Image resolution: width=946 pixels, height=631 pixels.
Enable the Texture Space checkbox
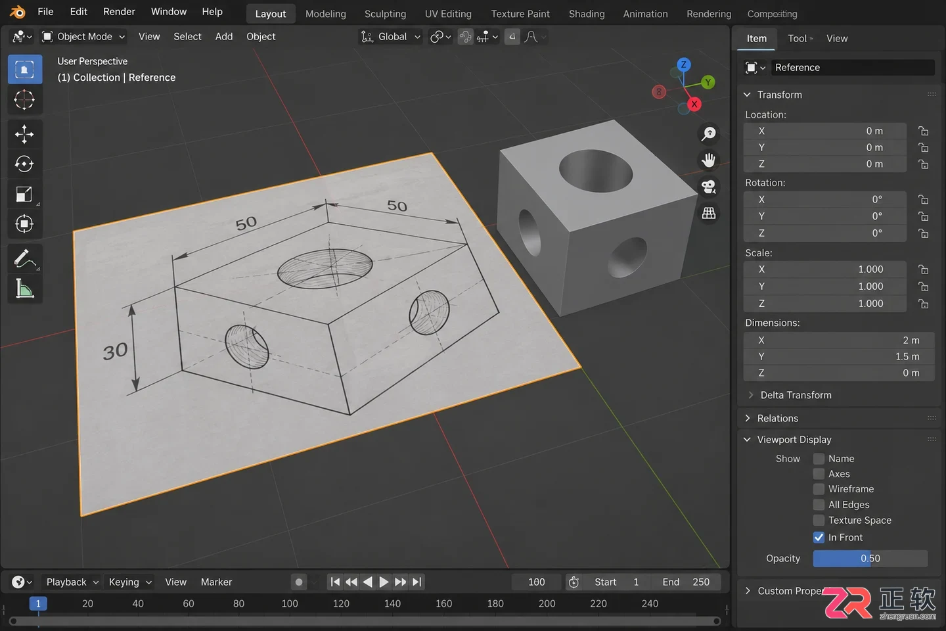pyautogui.click(x=819, y=521)
